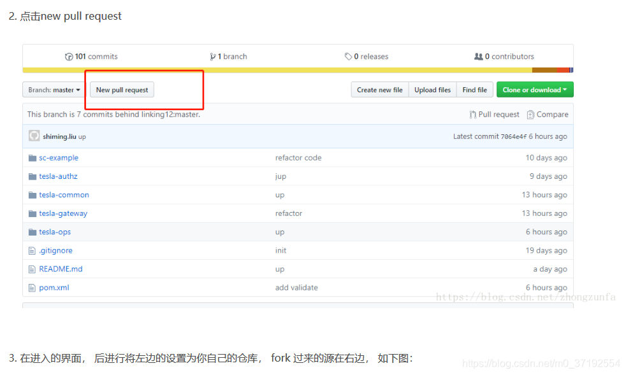The image size is (626, 375).
Task: Click the 'refactor' commit message for tesla-gateway
Action: click(289, 213)
